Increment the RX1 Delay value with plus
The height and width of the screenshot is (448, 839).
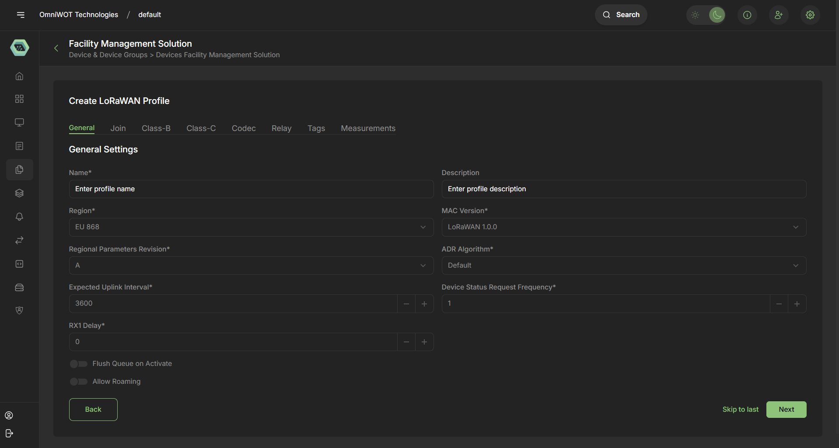coord(424,341)
